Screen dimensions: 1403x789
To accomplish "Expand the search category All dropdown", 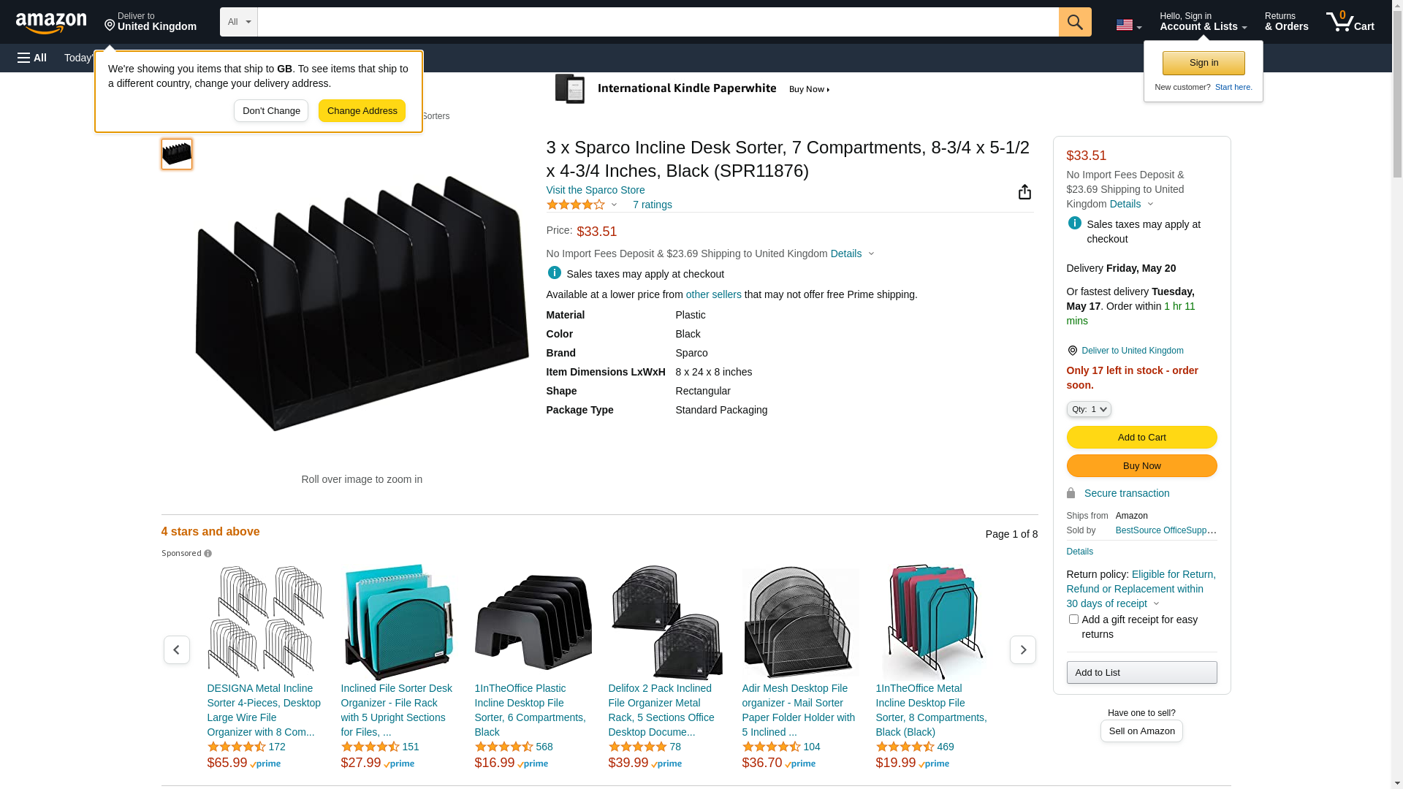I will point(239,22).
